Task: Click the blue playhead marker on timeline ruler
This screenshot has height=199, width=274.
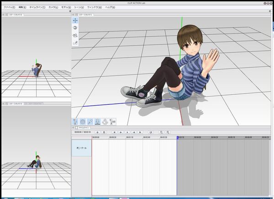Action: (177, 137)
